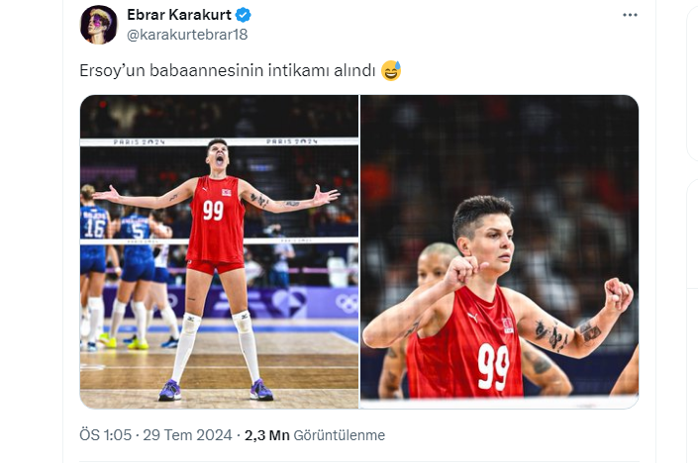Click the Olympic rings logo in left photo
Viewport: 698px width, 463px height.
[x=347, y=303]
